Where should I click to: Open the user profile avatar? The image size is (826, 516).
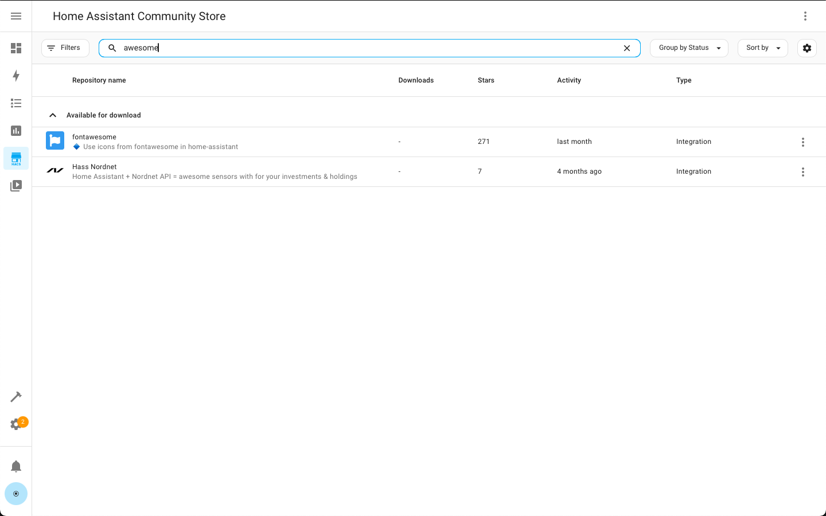[x=16, y=494]
